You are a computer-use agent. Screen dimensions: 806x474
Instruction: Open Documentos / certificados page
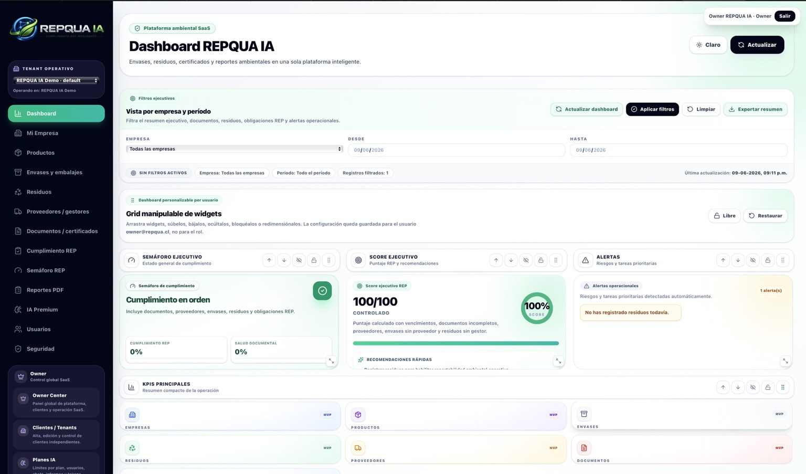(56, 231)
